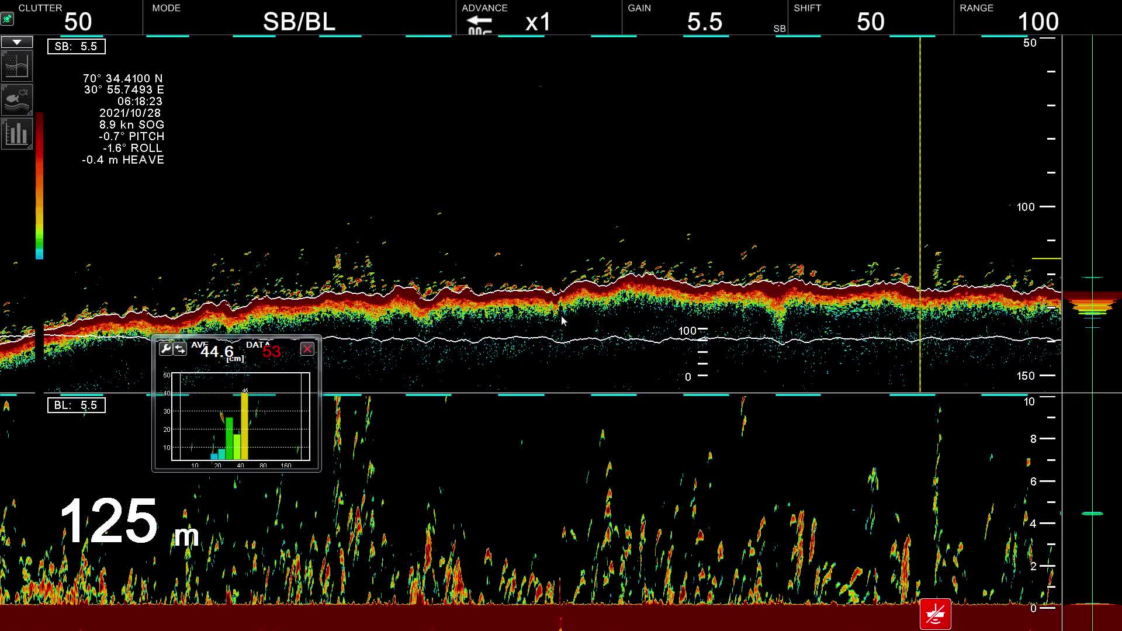Click the swap arrows icon in the histogram window

tap(180, 349)
